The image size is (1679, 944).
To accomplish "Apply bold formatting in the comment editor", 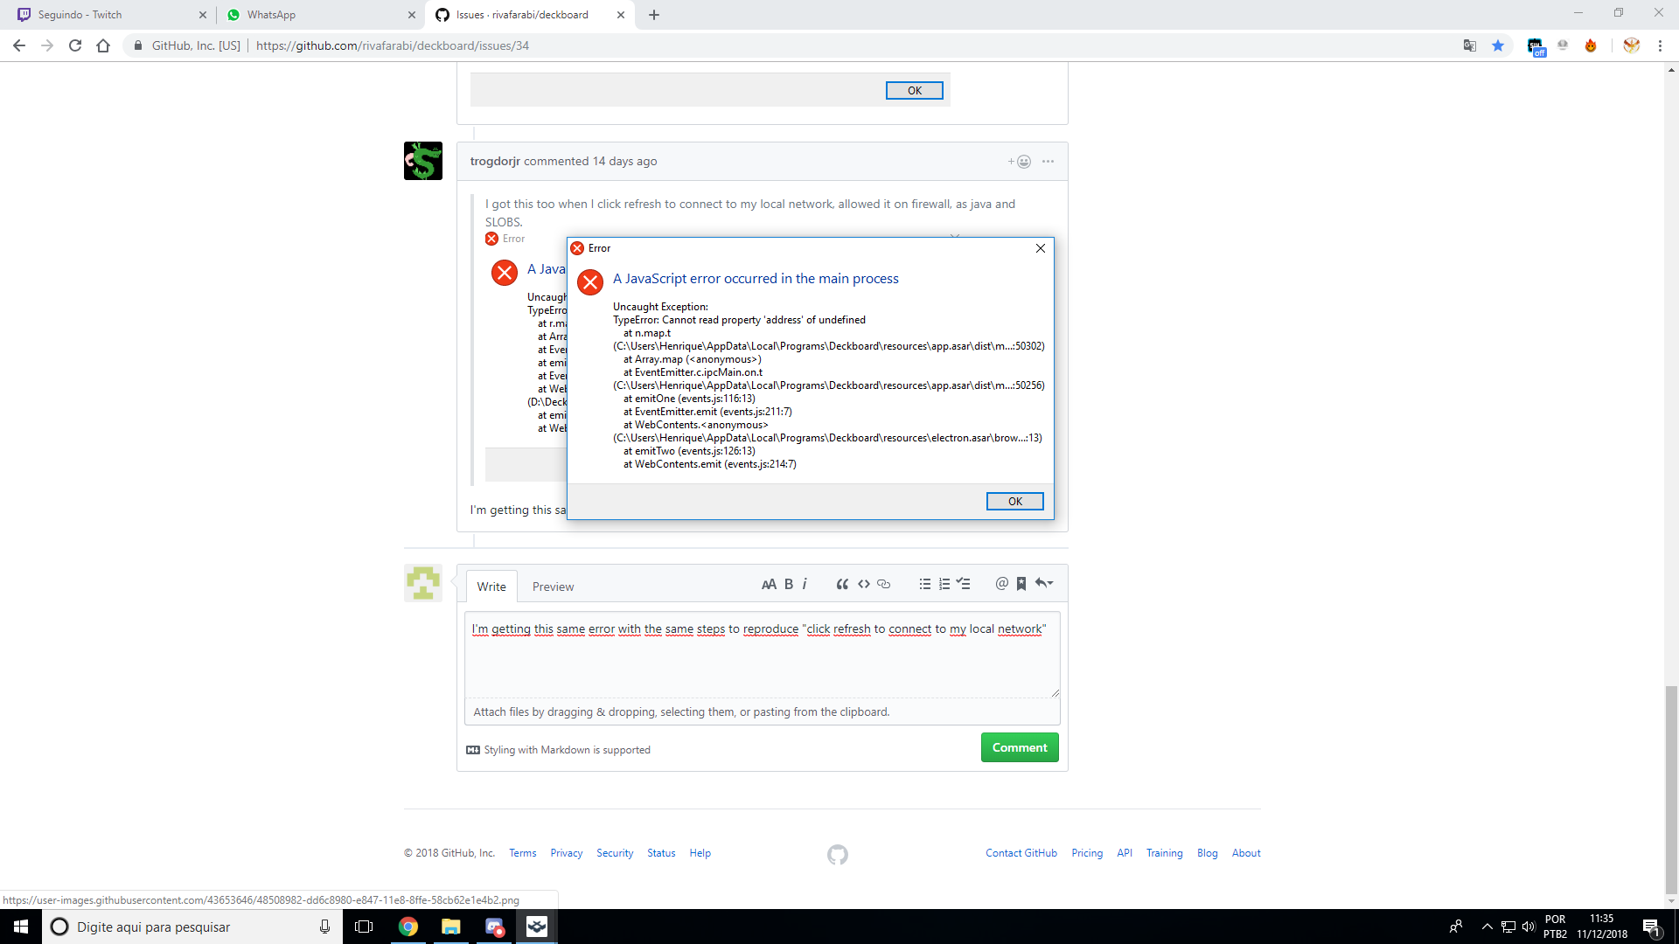I will [788, 583].
